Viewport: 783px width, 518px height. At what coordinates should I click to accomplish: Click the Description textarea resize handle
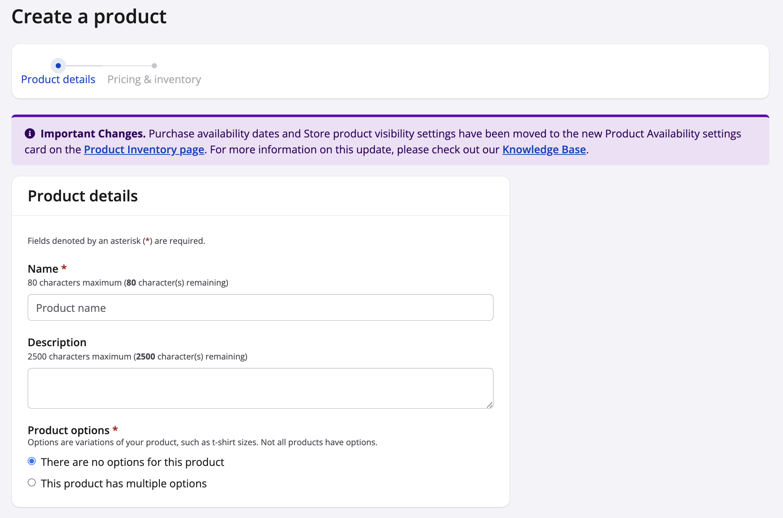coord(490,405)
